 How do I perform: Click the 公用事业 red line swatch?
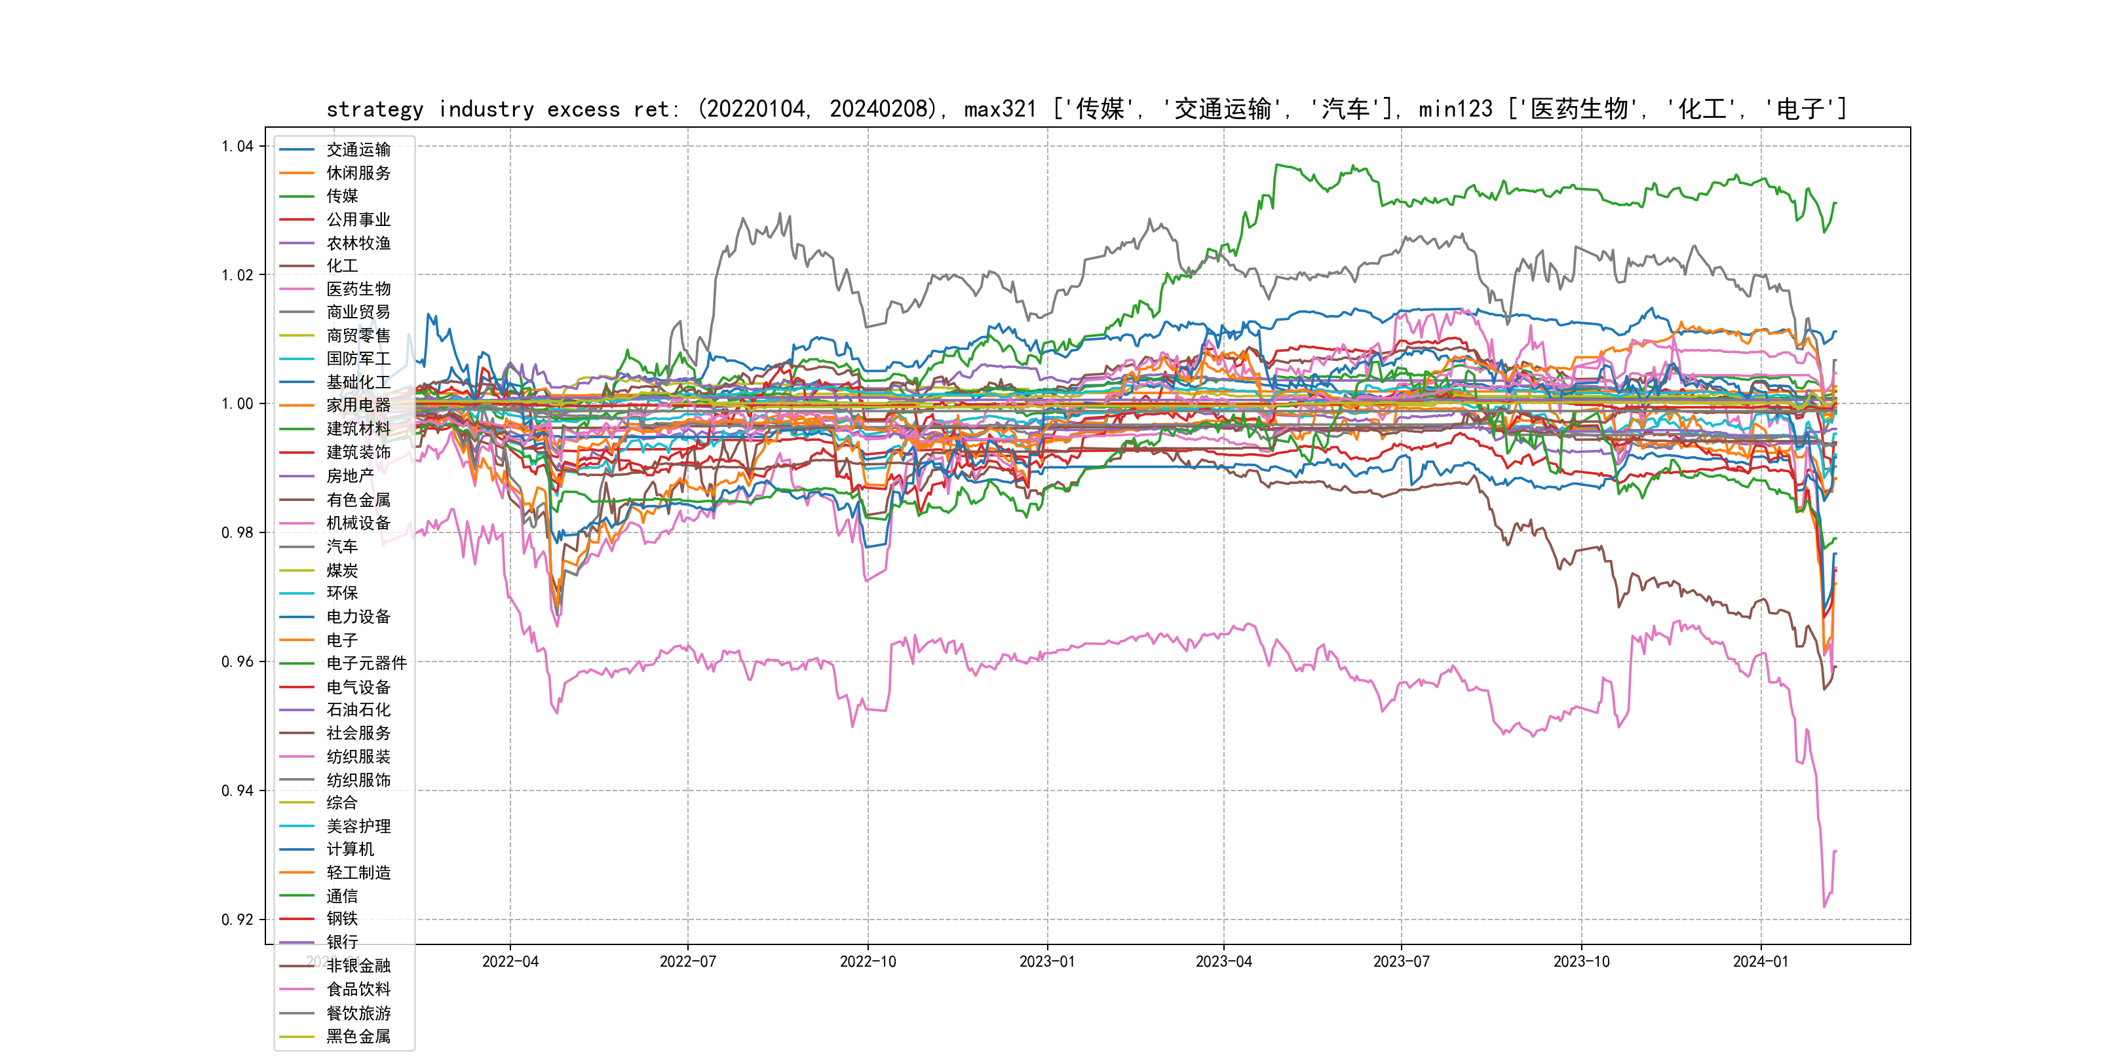click(297, 219)
